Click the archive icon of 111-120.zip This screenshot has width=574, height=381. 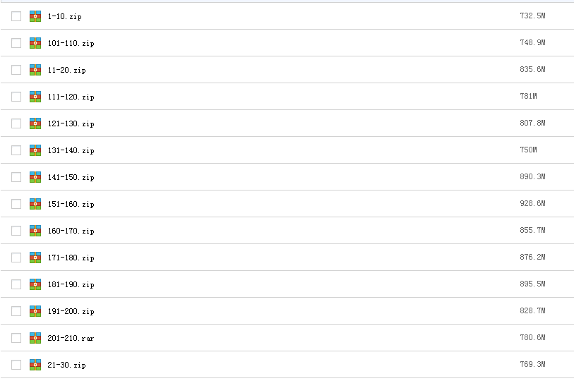pyautogui.click(x=35, y=97)
